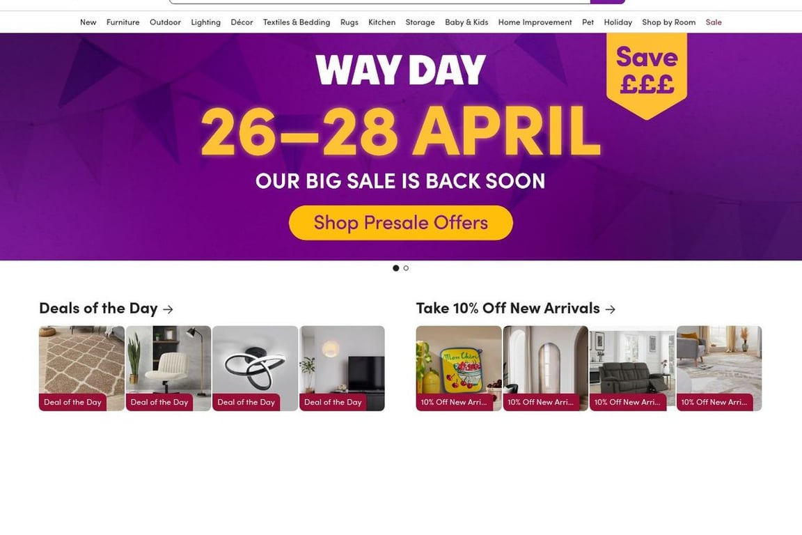This screenshot has height=535, width=802.
Task: Open the TV stand deal thumbnail
Action: (343, 368)
